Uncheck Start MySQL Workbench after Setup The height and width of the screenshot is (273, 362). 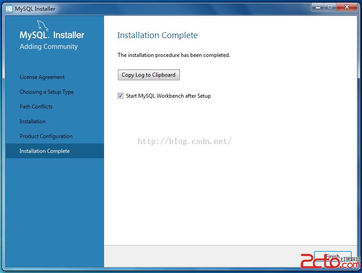[x=120, y=95]
